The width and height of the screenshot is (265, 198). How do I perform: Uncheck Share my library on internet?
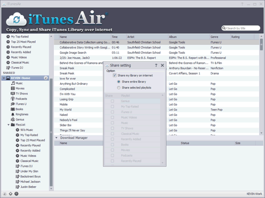tap(115, 76)
